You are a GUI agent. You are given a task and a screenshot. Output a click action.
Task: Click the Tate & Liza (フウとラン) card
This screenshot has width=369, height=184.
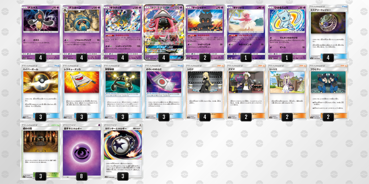[328, 92]
